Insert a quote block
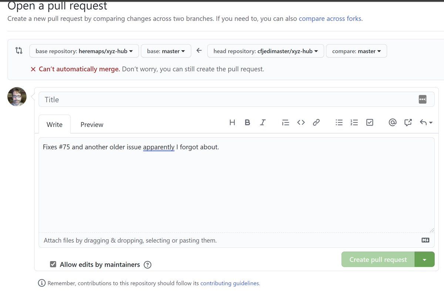This screenshot has height=307, width=444. (x=285, y=123)
